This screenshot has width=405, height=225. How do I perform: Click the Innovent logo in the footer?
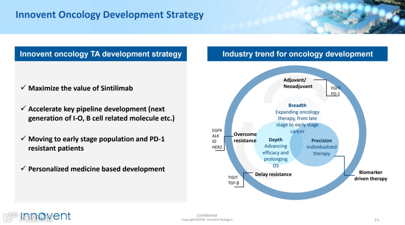pyautogui.click(x=45, y=216)
